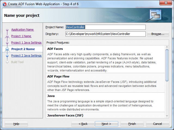Click the Java programming language description
Screen dimensions: 174x130
point(100,105)
